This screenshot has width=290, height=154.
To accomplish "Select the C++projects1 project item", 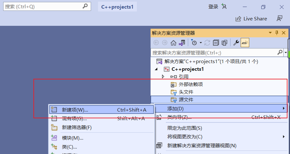I will 184,69.
